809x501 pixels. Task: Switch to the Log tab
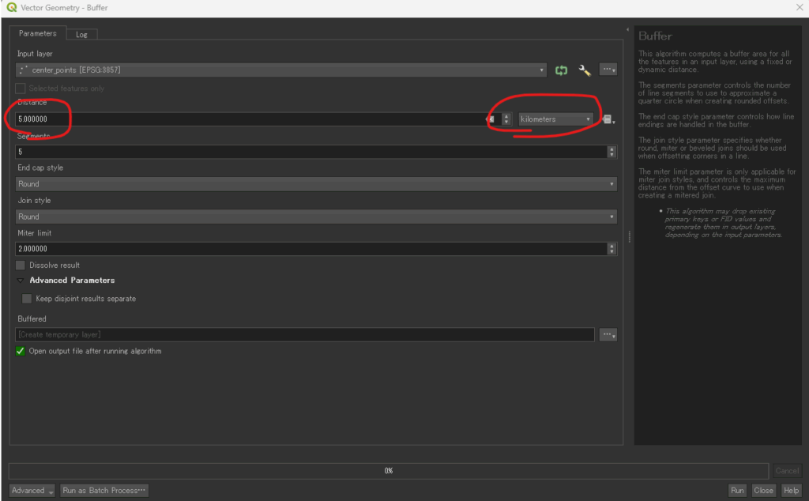pyautogui.click(x=81, y=35)
